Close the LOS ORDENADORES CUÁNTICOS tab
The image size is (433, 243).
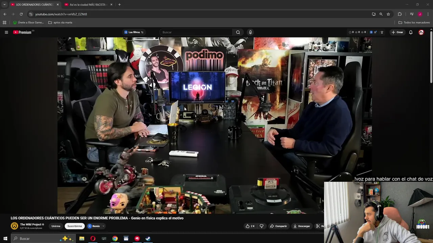point(58,5)
